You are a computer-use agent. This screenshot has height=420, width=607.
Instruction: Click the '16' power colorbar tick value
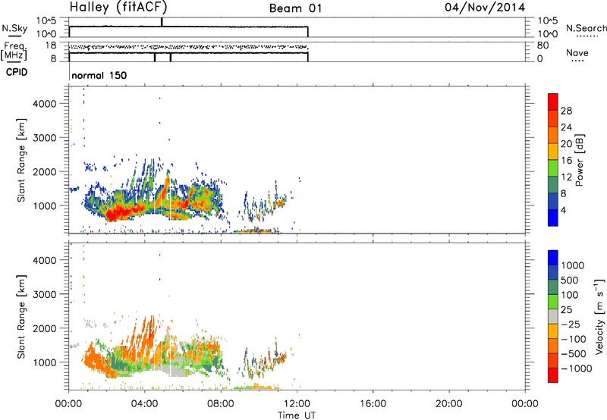click(x=566, y=161)
